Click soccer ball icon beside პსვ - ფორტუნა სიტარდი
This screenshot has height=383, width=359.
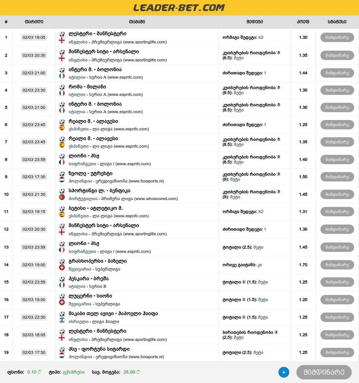point(62,350)
